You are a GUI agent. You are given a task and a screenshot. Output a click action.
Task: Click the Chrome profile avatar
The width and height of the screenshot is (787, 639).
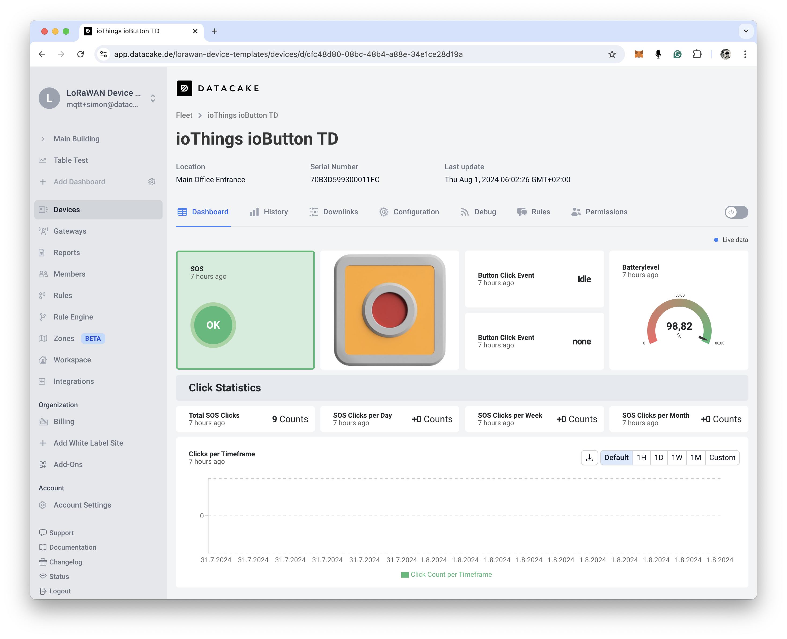tap(725, 54)
